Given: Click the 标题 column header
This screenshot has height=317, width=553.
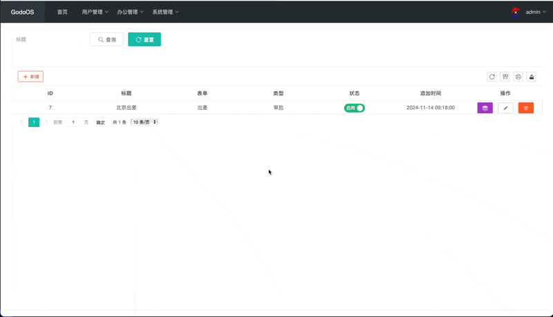Looking at the screenshot, I should click(x=126, y=93).
